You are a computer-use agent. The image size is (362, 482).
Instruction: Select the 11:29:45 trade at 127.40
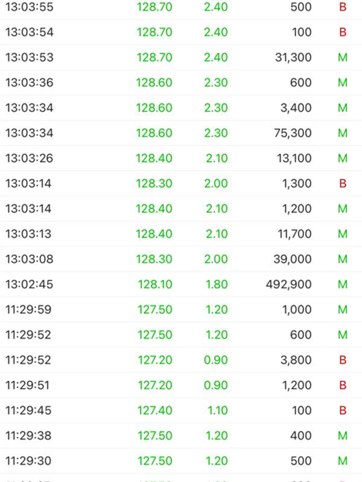pos(181,410)
